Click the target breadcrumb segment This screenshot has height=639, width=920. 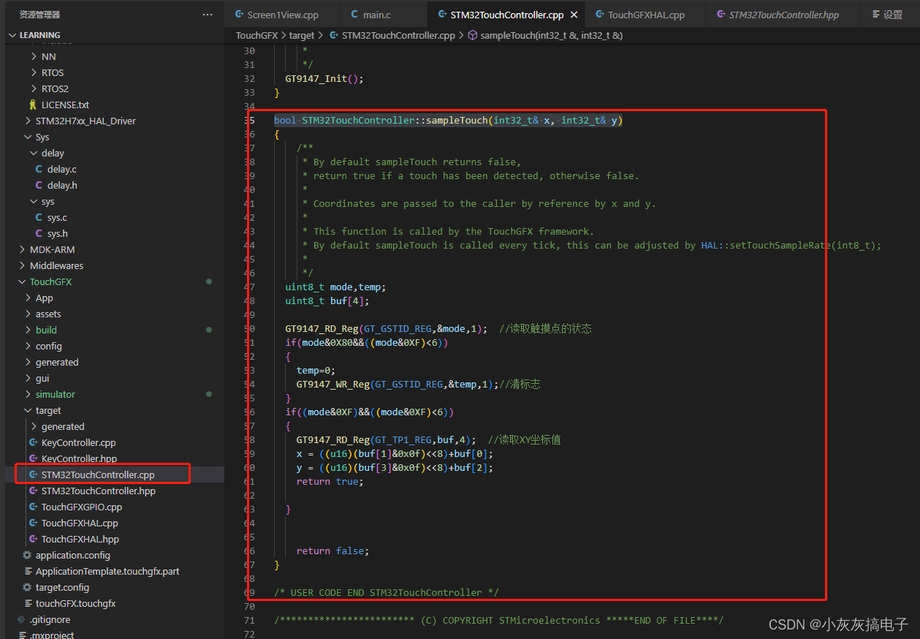point(301,35)
